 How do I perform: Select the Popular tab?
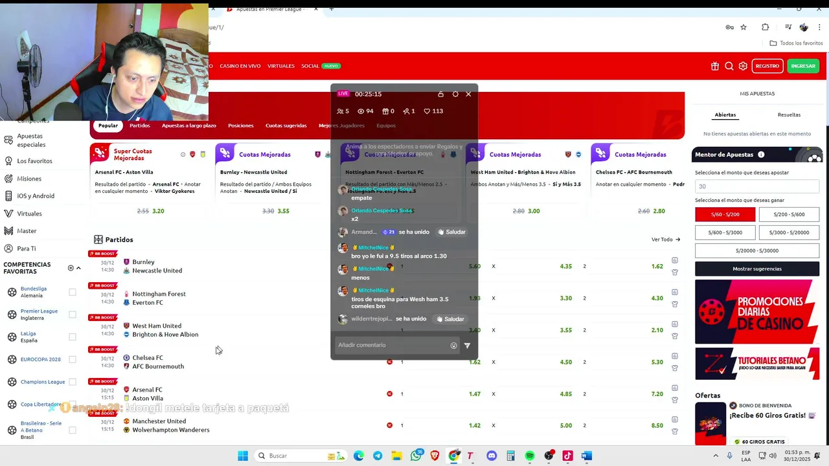108,126
